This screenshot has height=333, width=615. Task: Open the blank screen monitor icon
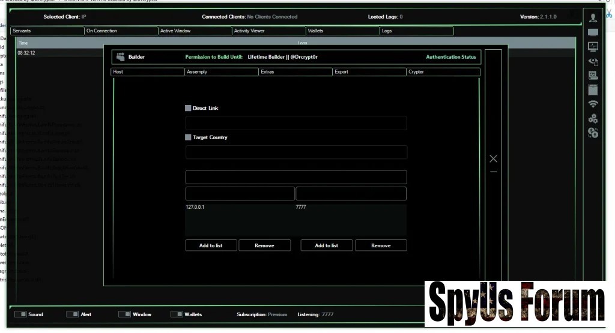pyautogui.click(x=593, y=32)
